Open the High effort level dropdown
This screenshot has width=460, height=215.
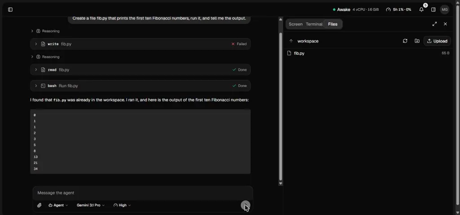click(x=122, y=205)
